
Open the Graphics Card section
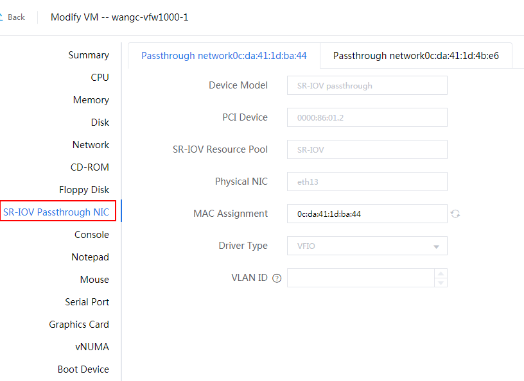[x=79, y=325]
